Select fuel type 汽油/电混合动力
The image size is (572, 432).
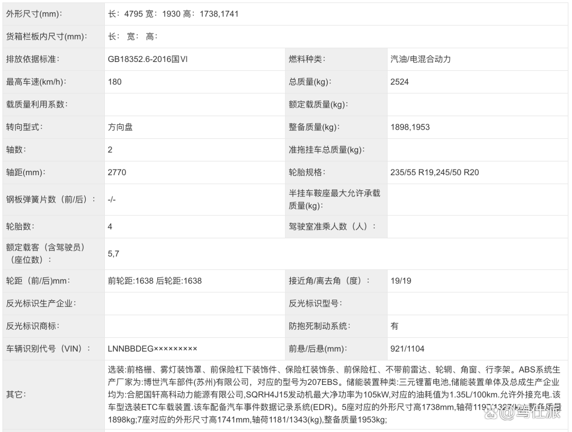pyautogui.click(x=420, y=59)
